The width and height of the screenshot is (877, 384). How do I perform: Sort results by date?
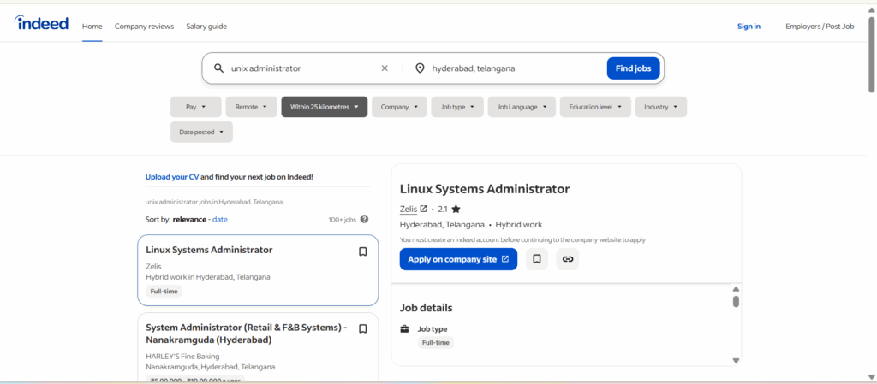click(x=220, y=219)
